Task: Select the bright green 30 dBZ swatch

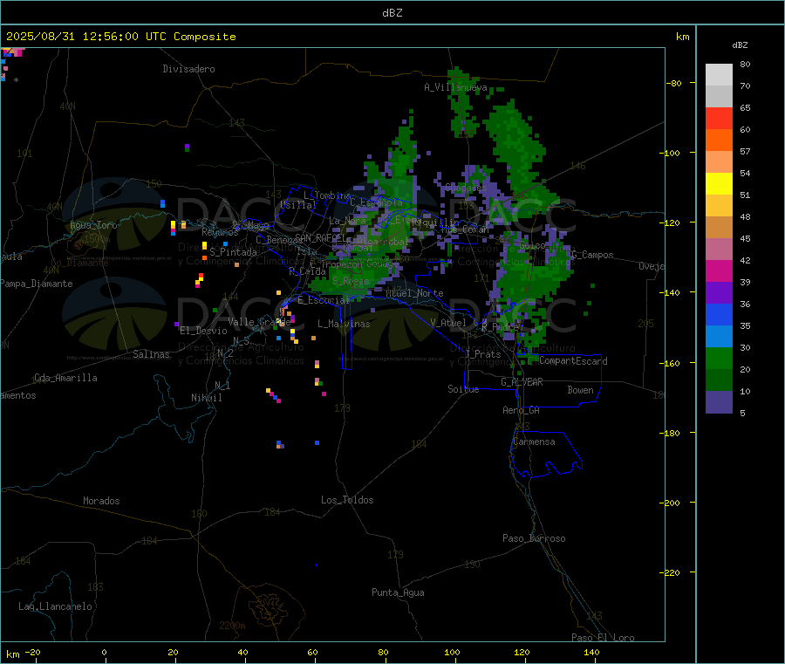Action: pyautogui.click(x=719, y=358)
